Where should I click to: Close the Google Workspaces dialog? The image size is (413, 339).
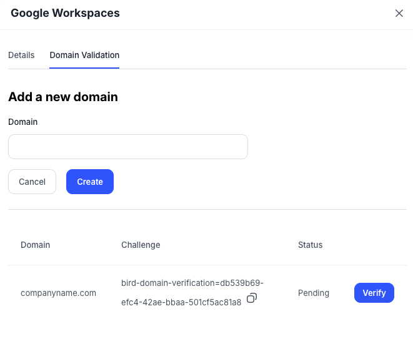point(399,13)
